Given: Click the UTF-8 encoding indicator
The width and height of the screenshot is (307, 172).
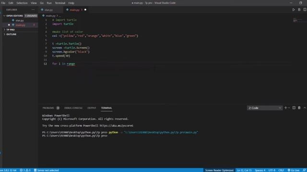Looking at the screenshot, I should pos(272,170).
